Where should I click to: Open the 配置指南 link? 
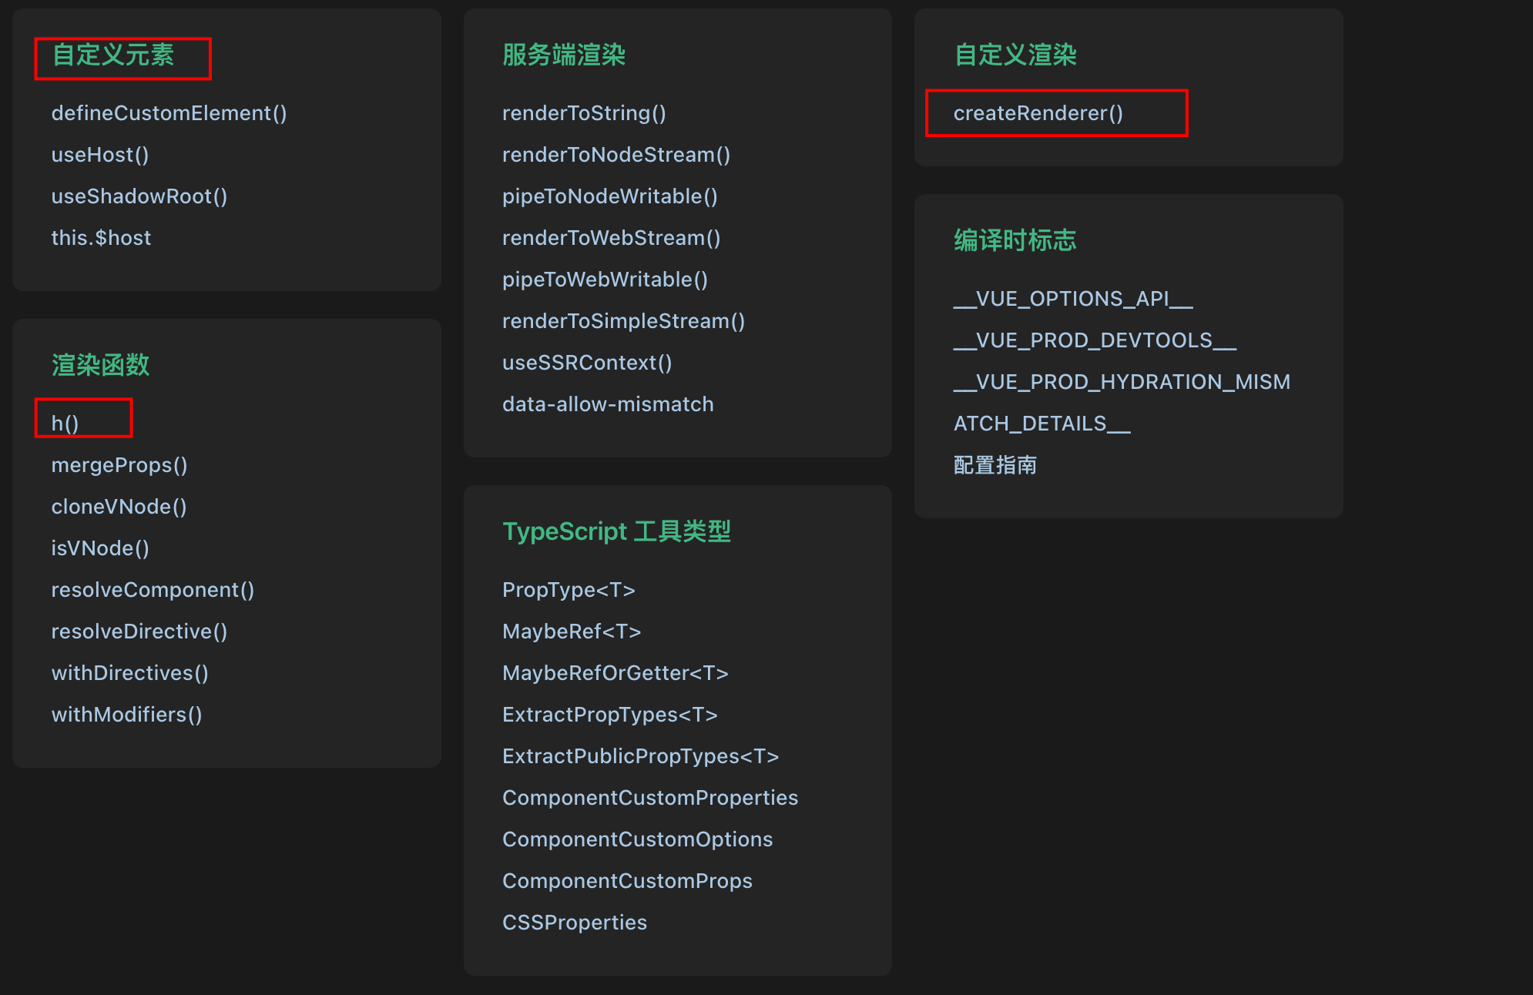(x=995, y=465)
